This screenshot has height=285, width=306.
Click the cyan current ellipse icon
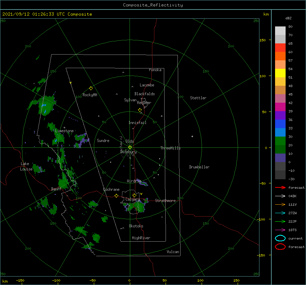click(280, 238)
